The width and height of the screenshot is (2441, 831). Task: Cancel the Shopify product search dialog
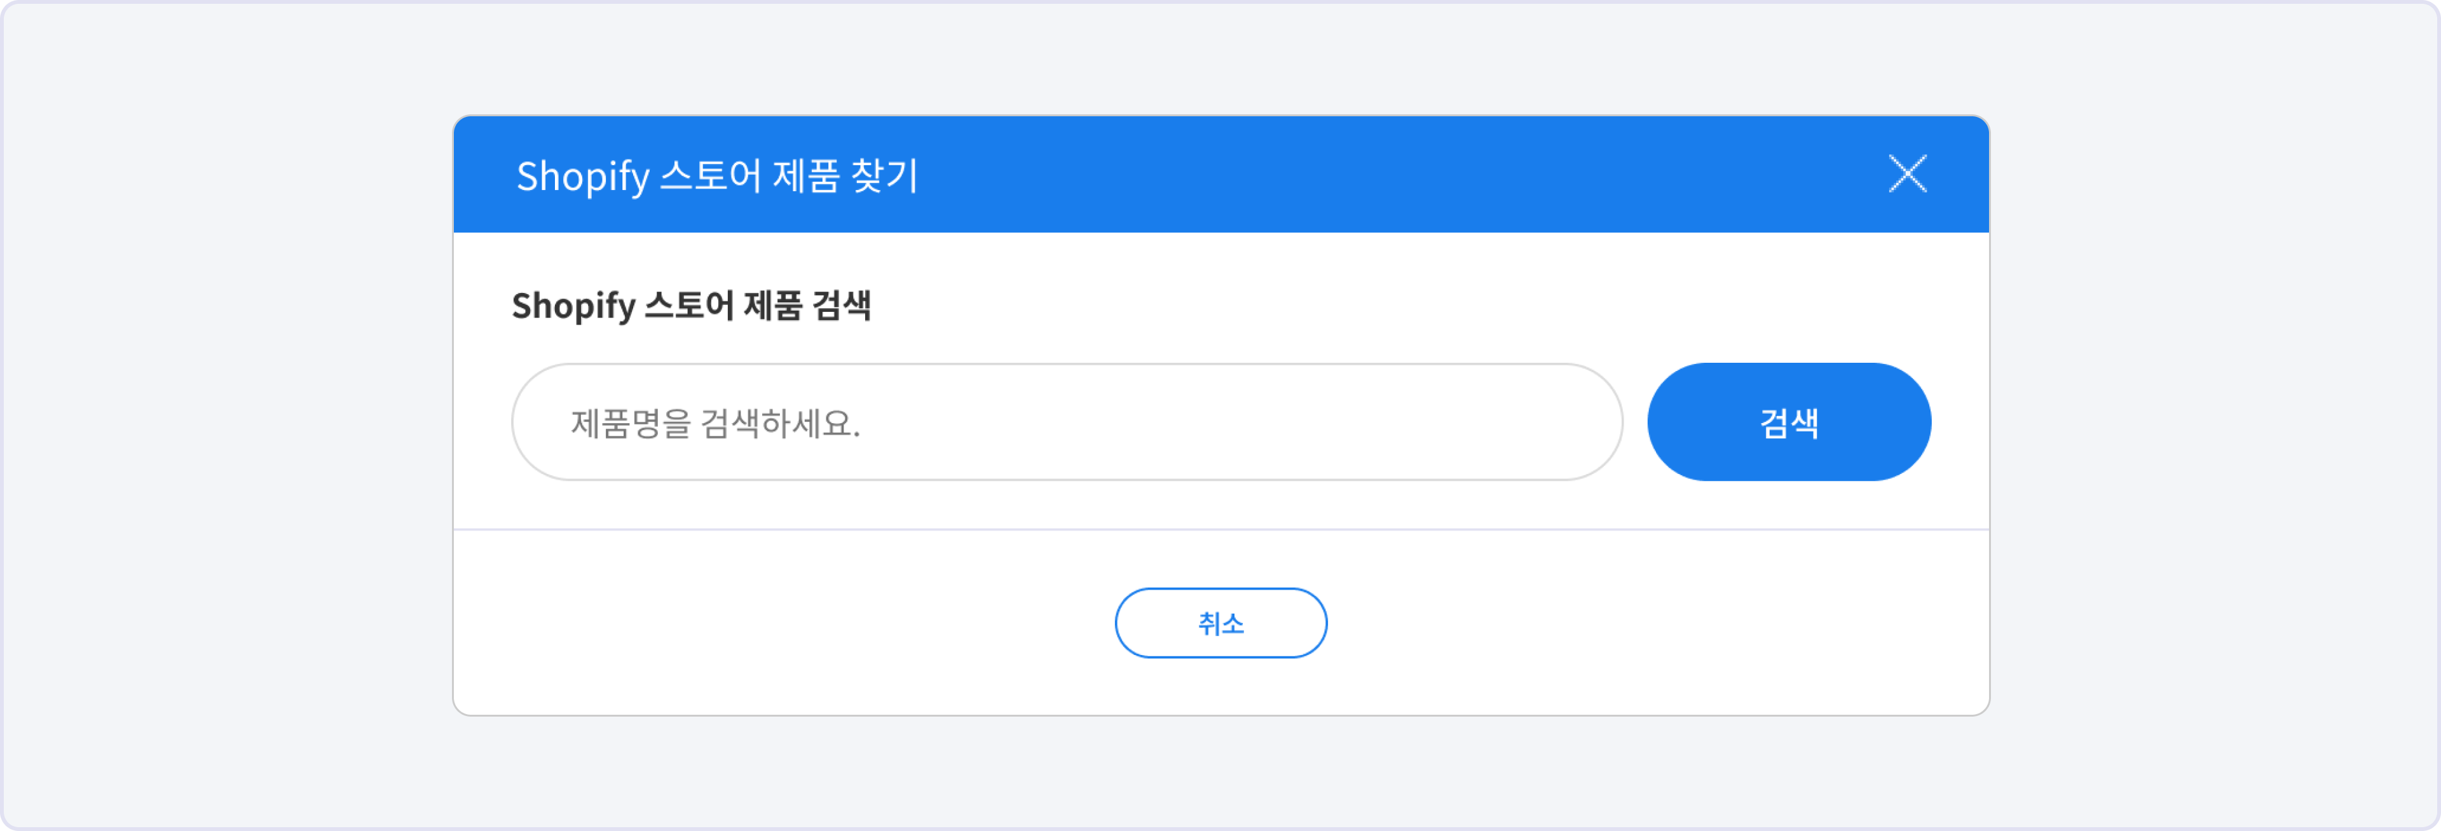[x=1220, y=623]
